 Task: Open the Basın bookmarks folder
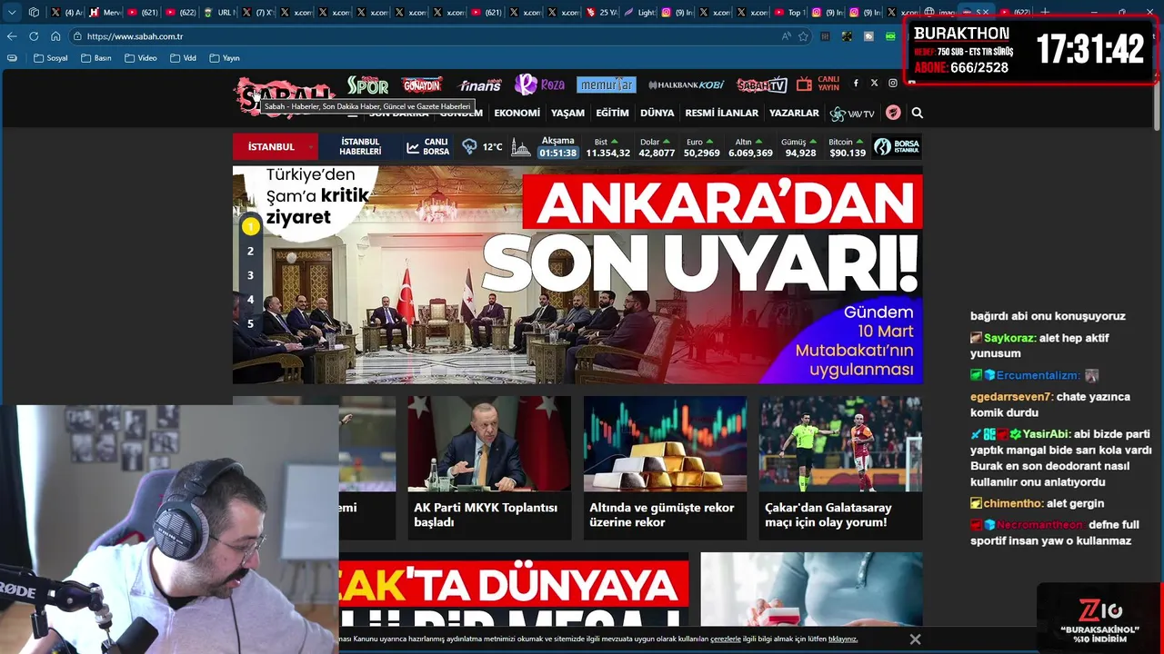point(95,57)
